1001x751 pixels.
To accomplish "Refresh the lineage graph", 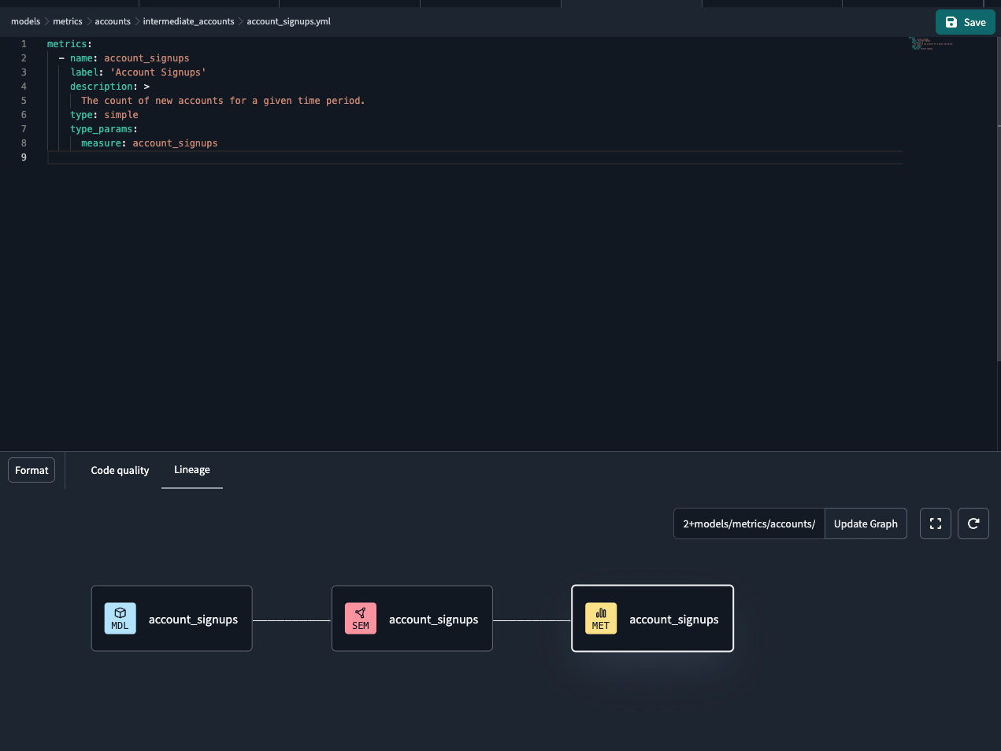I will [x=973, y=523].
